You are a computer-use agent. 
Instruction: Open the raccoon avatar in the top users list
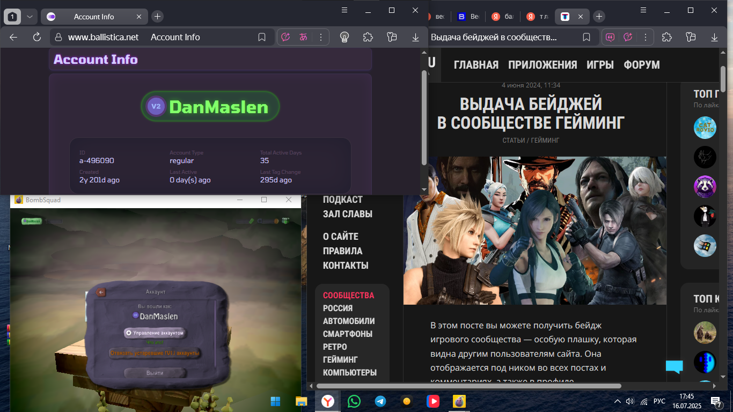pos(705,187)
